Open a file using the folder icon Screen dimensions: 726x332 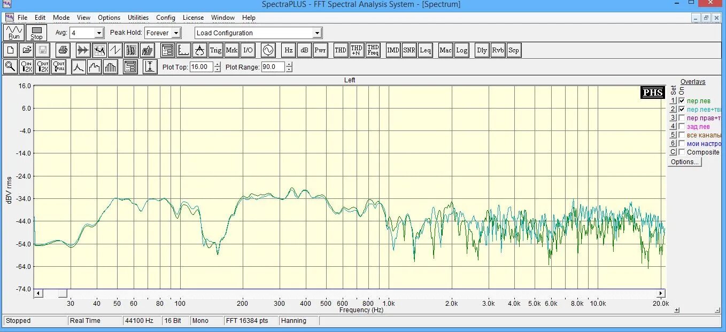click(26, 50)
